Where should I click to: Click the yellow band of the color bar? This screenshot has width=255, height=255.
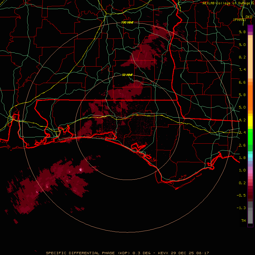[x=250, y=121]
